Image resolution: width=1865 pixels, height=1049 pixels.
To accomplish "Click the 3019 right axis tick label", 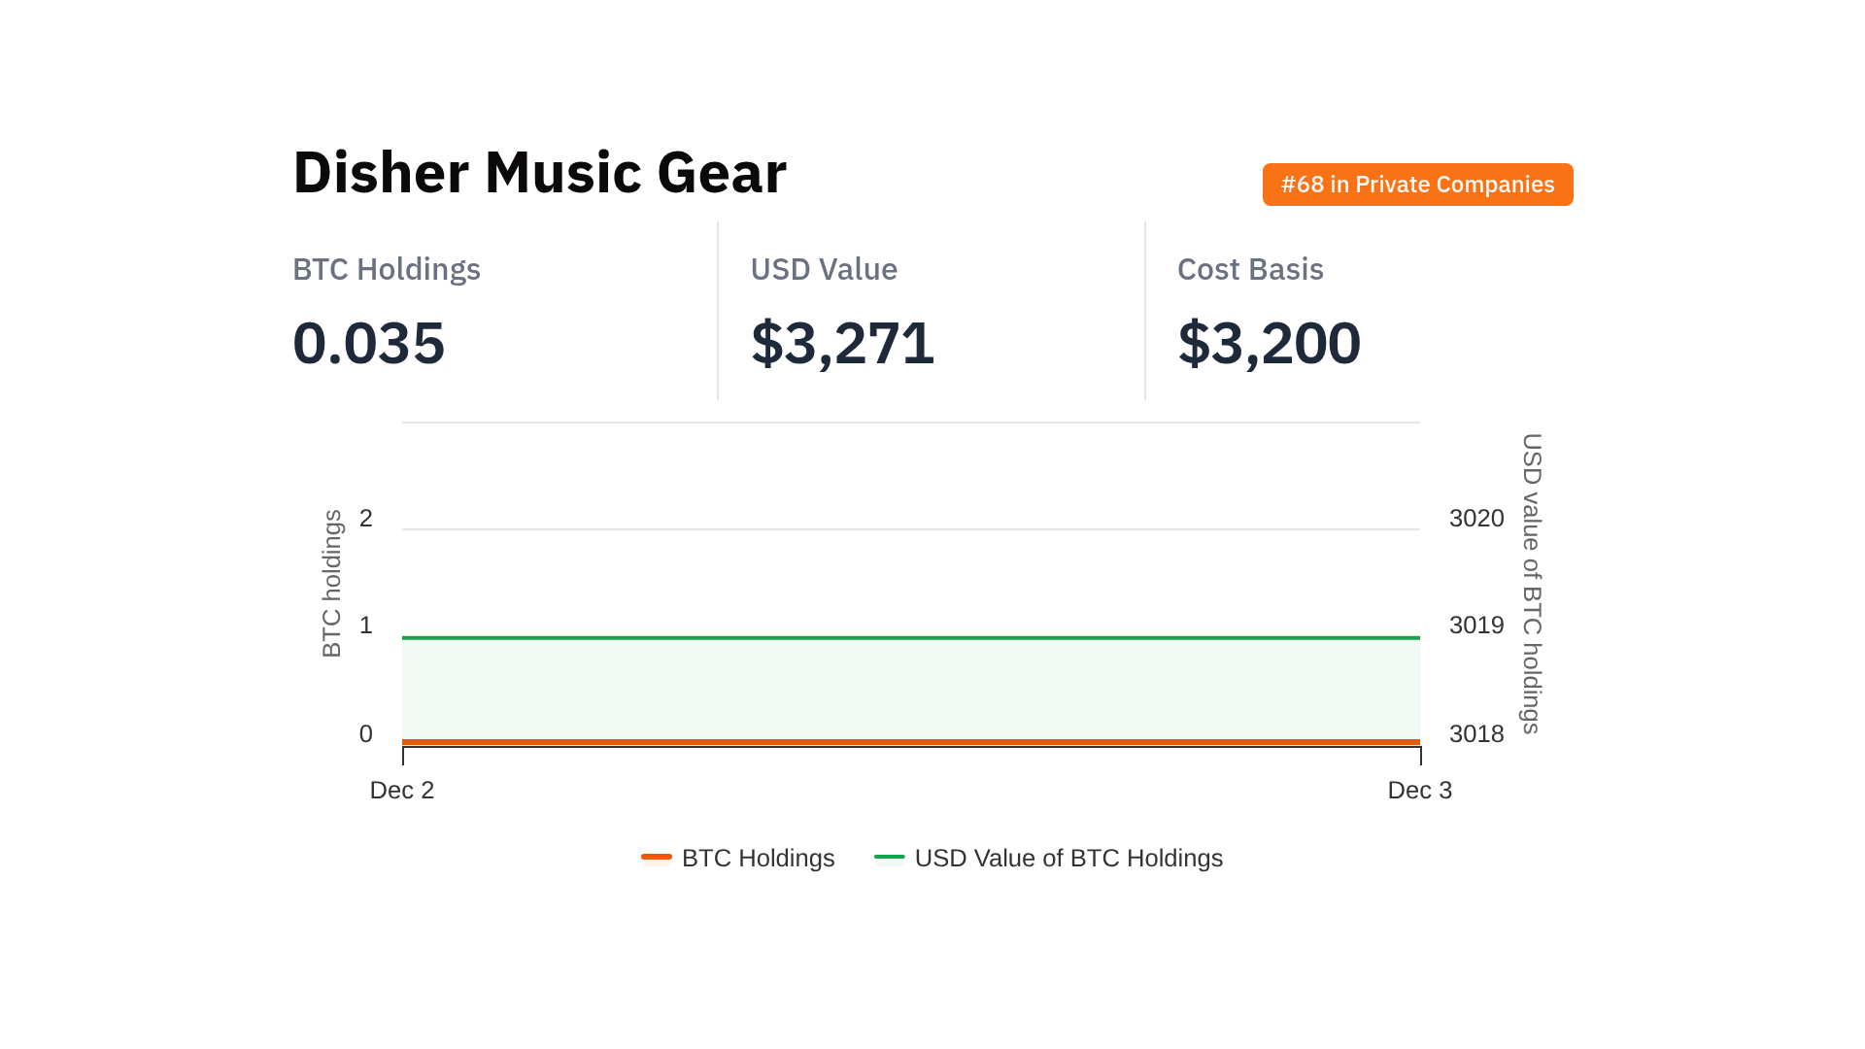I will pyautogui.click(x=1476, y=626).
